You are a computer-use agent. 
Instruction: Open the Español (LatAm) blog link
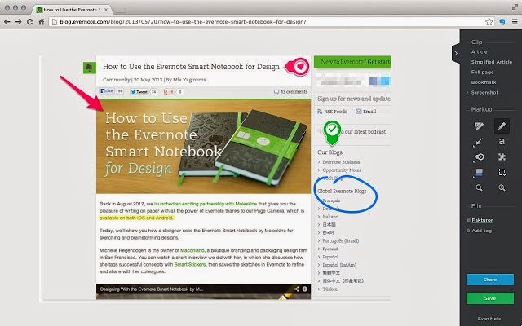pos(339,265)
